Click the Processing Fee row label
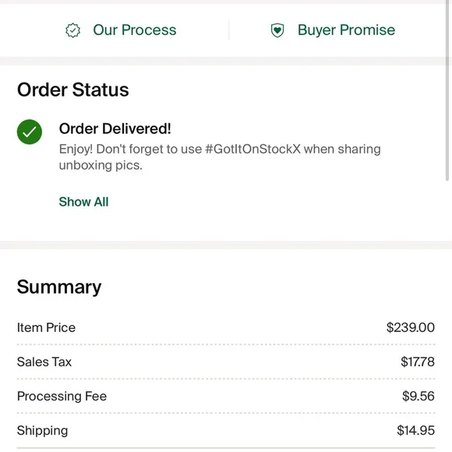This screenshot has height=452, width=452. (62, 396)
